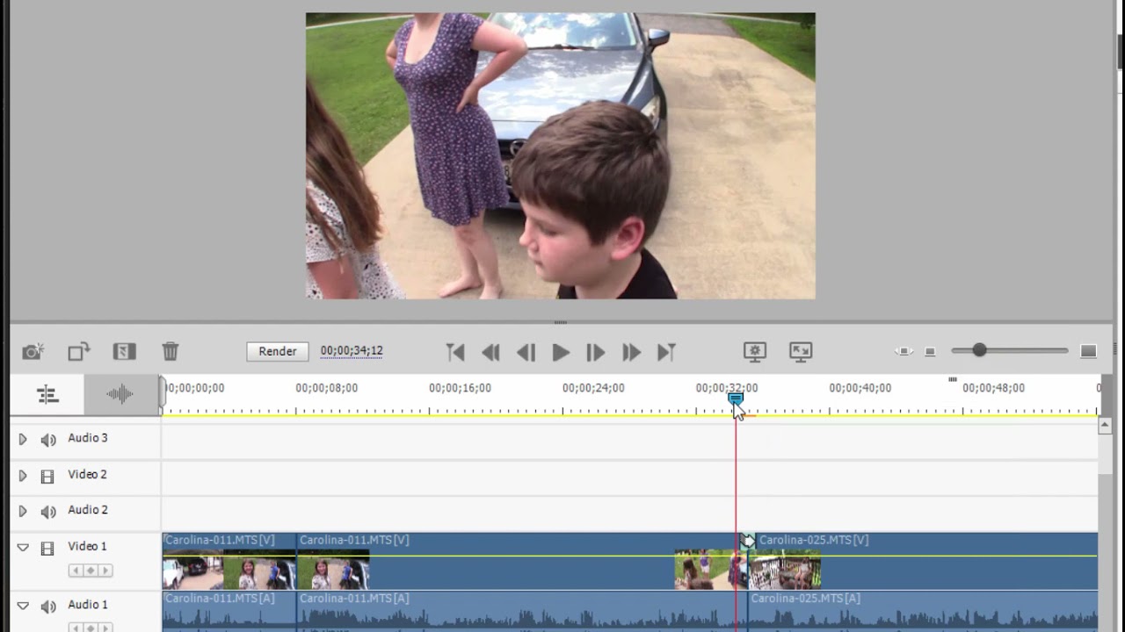
Task: Select the Carolina-025.MTS[V] clip label
Action: [814, 540]
